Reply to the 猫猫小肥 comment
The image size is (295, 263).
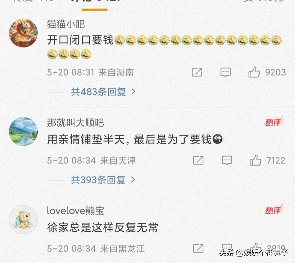[226, 72]
